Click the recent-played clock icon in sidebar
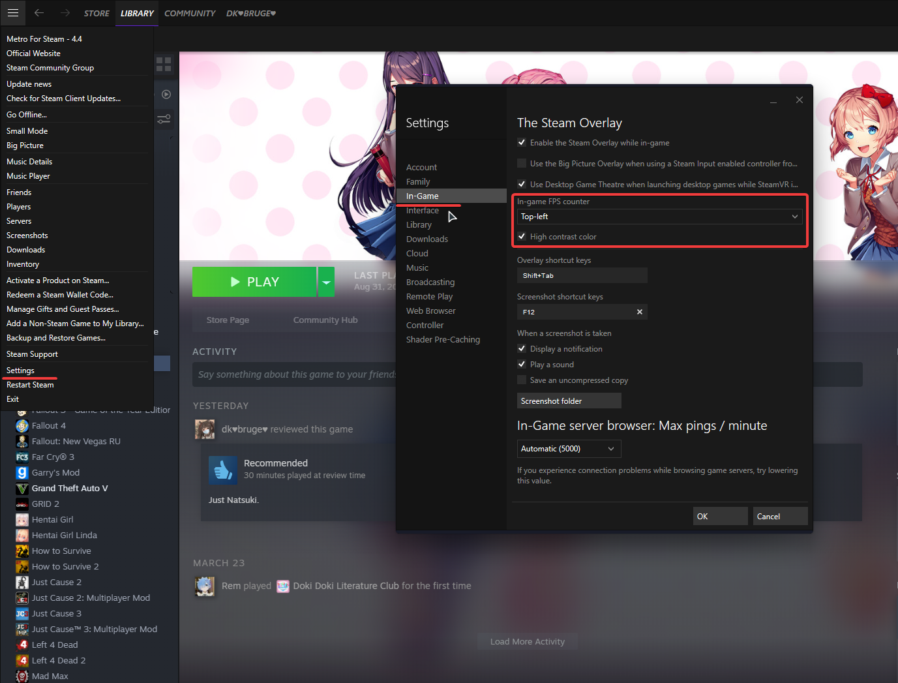The width and height of the screenshot is (898, 683). [x=166, y=95]
